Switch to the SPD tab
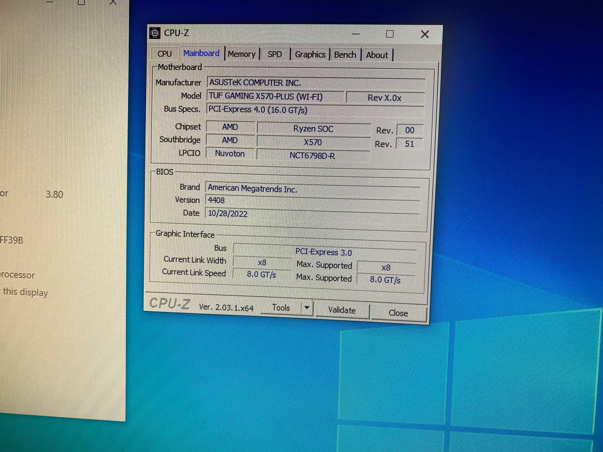This screenshot has height=452, width=603. 275,54
